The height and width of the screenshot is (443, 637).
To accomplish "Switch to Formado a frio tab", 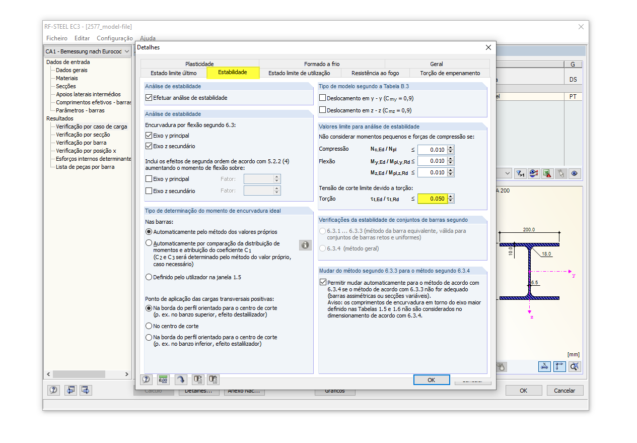I will click(x=322, y=64).
